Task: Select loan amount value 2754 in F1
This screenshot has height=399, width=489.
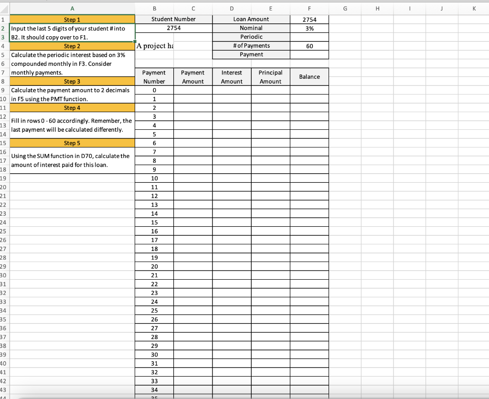Action: tap(309, 19)
